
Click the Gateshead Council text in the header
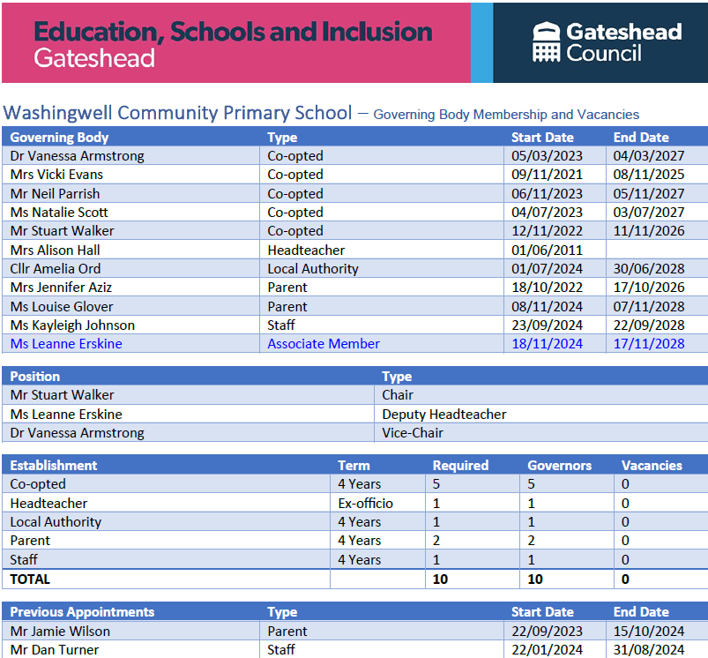[x=623, y=42]
